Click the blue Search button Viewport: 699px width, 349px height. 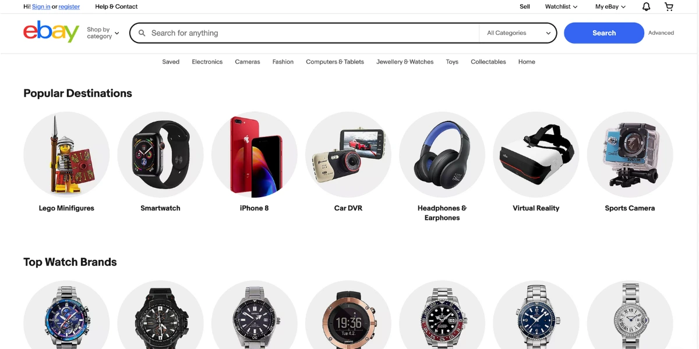[604, 33]
